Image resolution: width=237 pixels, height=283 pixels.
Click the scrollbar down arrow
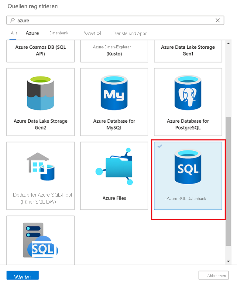[x=228, y=261]
